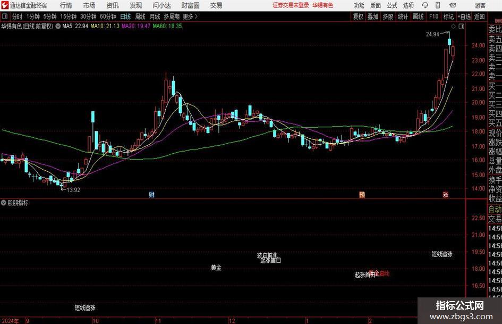Click the orange 预 forecast marker icon
Screen dimensions: 502x324
(362, 194)
